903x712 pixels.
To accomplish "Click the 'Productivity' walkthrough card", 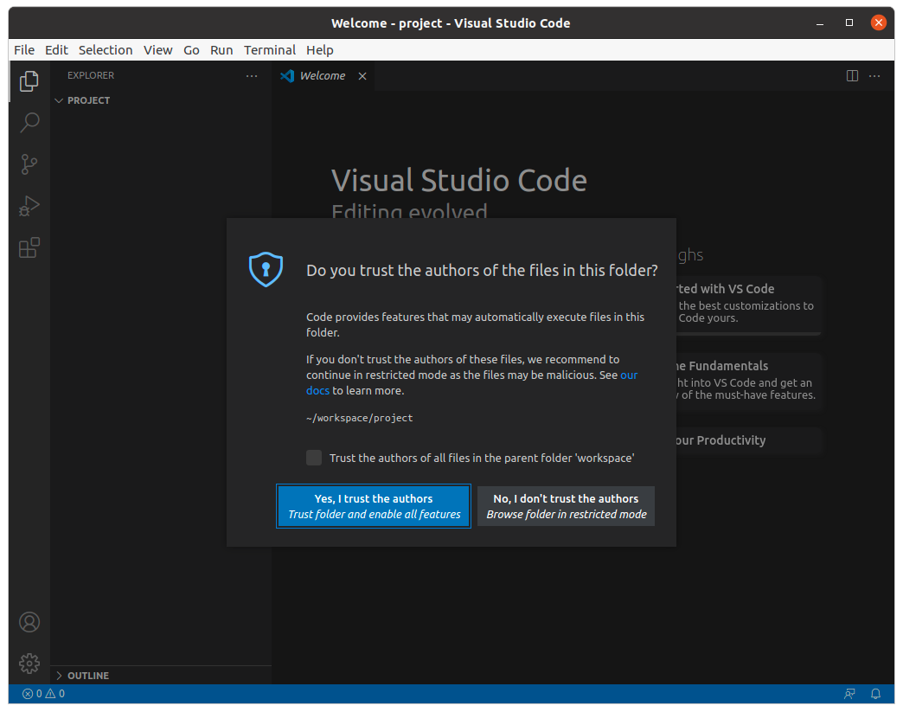I will click(x=749, y=440).
